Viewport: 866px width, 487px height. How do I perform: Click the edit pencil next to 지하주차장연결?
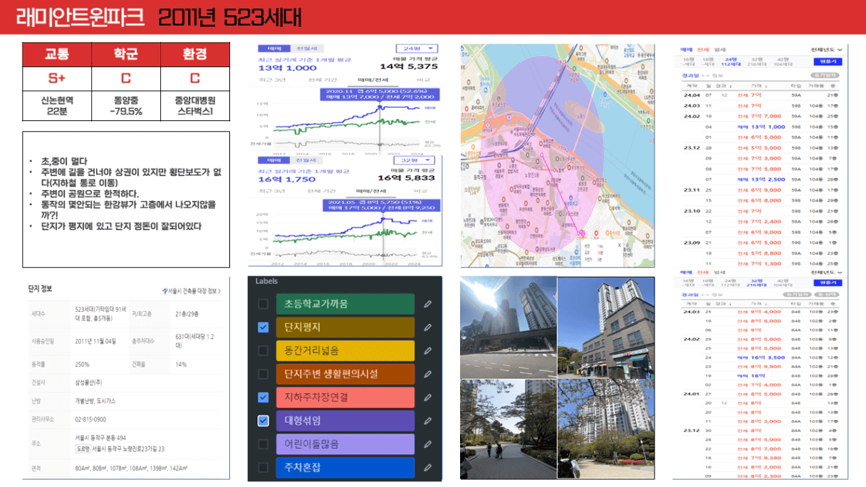(x=427, y=397)
